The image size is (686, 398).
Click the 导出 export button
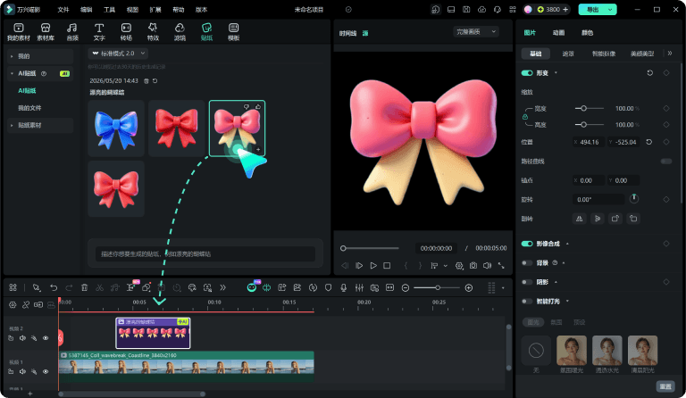pyautogui.click(x=592, y=10)
